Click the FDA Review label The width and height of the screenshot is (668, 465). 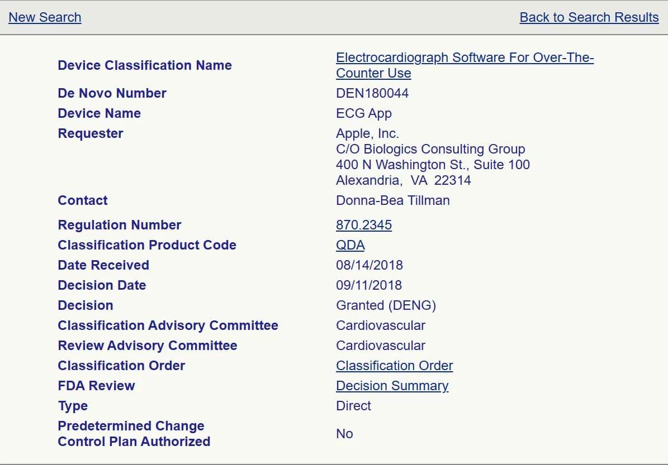(x=96, y=385)
